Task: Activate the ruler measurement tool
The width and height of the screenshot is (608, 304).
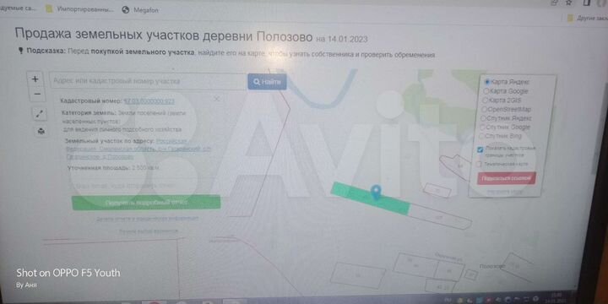Action: pos(40,114)
